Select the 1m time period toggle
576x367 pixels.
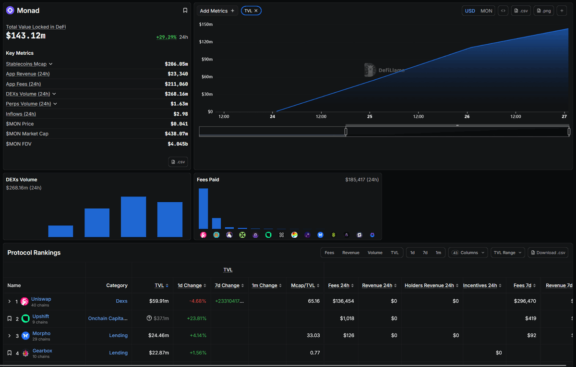coord(438,253)
